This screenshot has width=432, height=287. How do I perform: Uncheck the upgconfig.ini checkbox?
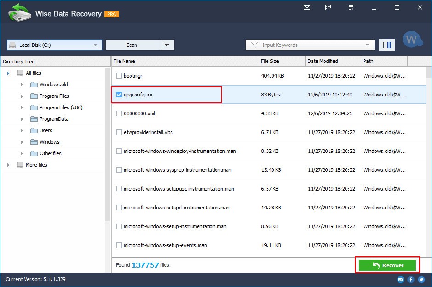tap(119, 95)
